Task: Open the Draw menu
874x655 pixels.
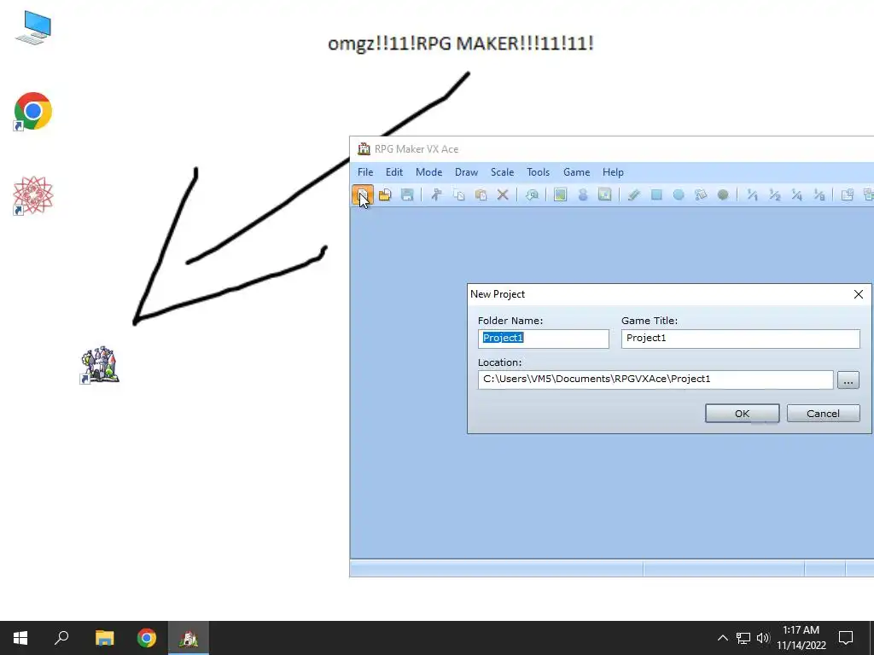Action: [466, 172]
